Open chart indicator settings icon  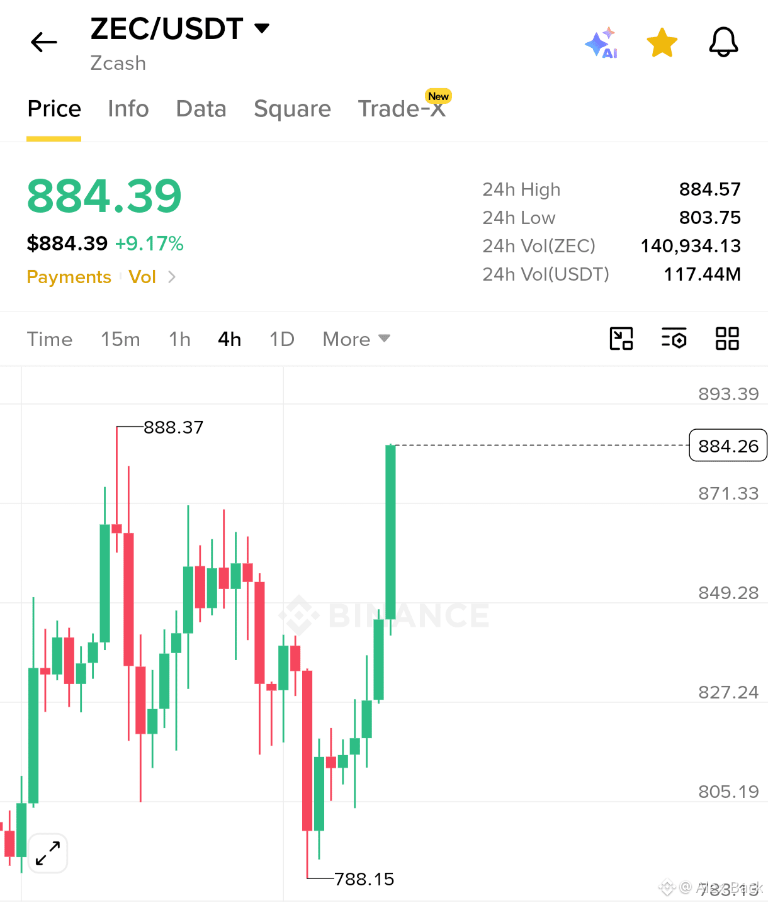pyautogui.click(x=674, y=339)
